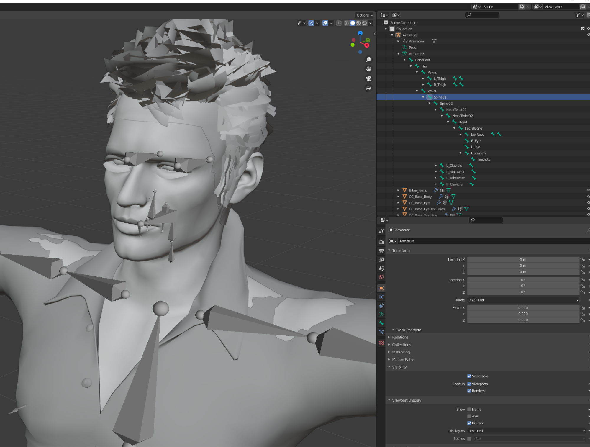The image size is (590, 447).
Task: Select JawRoot bone in outliner
Action: click(x=477, y=135)
